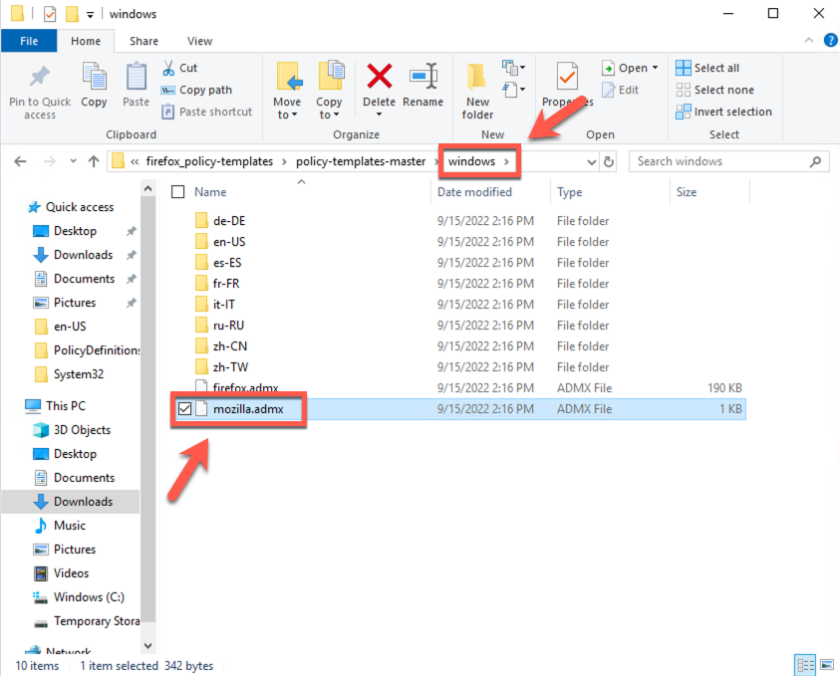Click the Paste shortcut option
The height and width of the screenshot is (676, 840).
[x=206, y=112]
